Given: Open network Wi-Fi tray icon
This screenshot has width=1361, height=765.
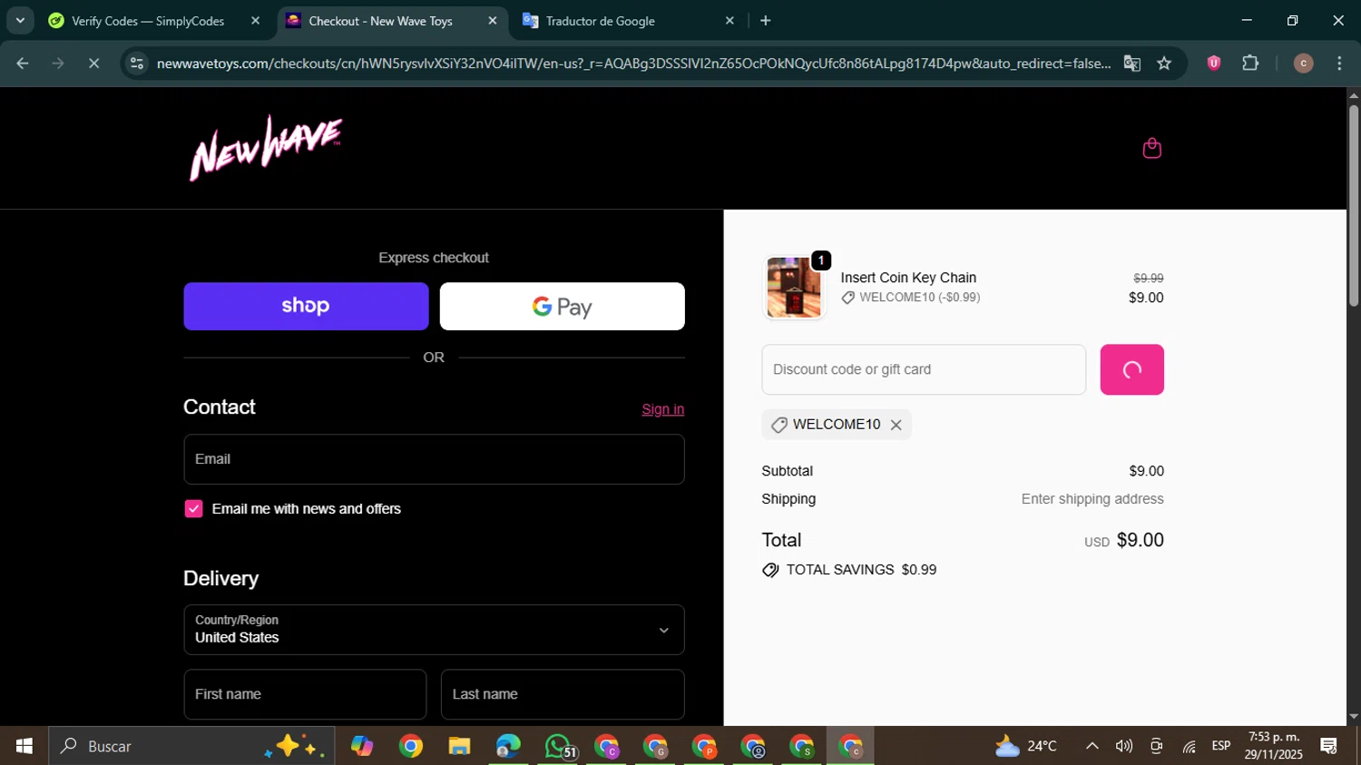Looking at the screenshot, I should pos(1189,746).
